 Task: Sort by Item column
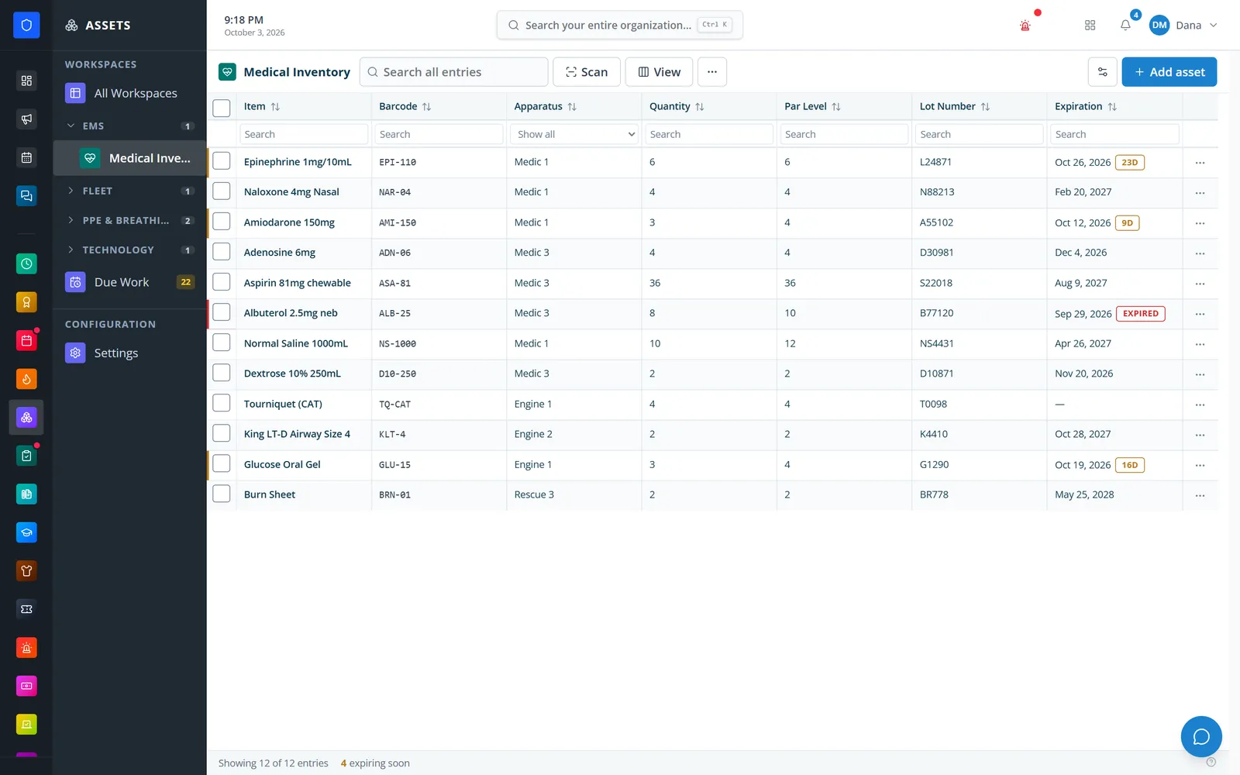(275, 107)
